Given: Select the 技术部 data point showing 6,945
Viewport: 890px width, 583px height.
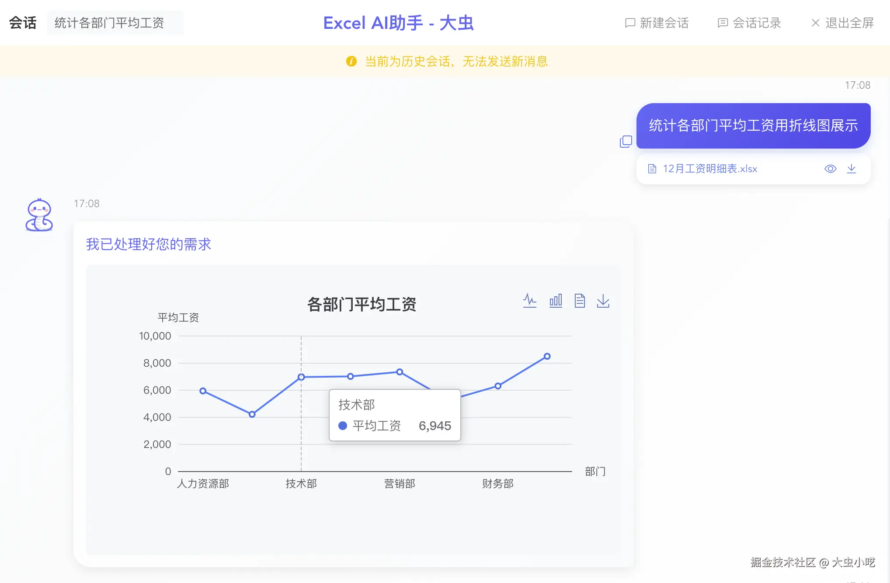Looking at the screenshot, I should point(301,376).
